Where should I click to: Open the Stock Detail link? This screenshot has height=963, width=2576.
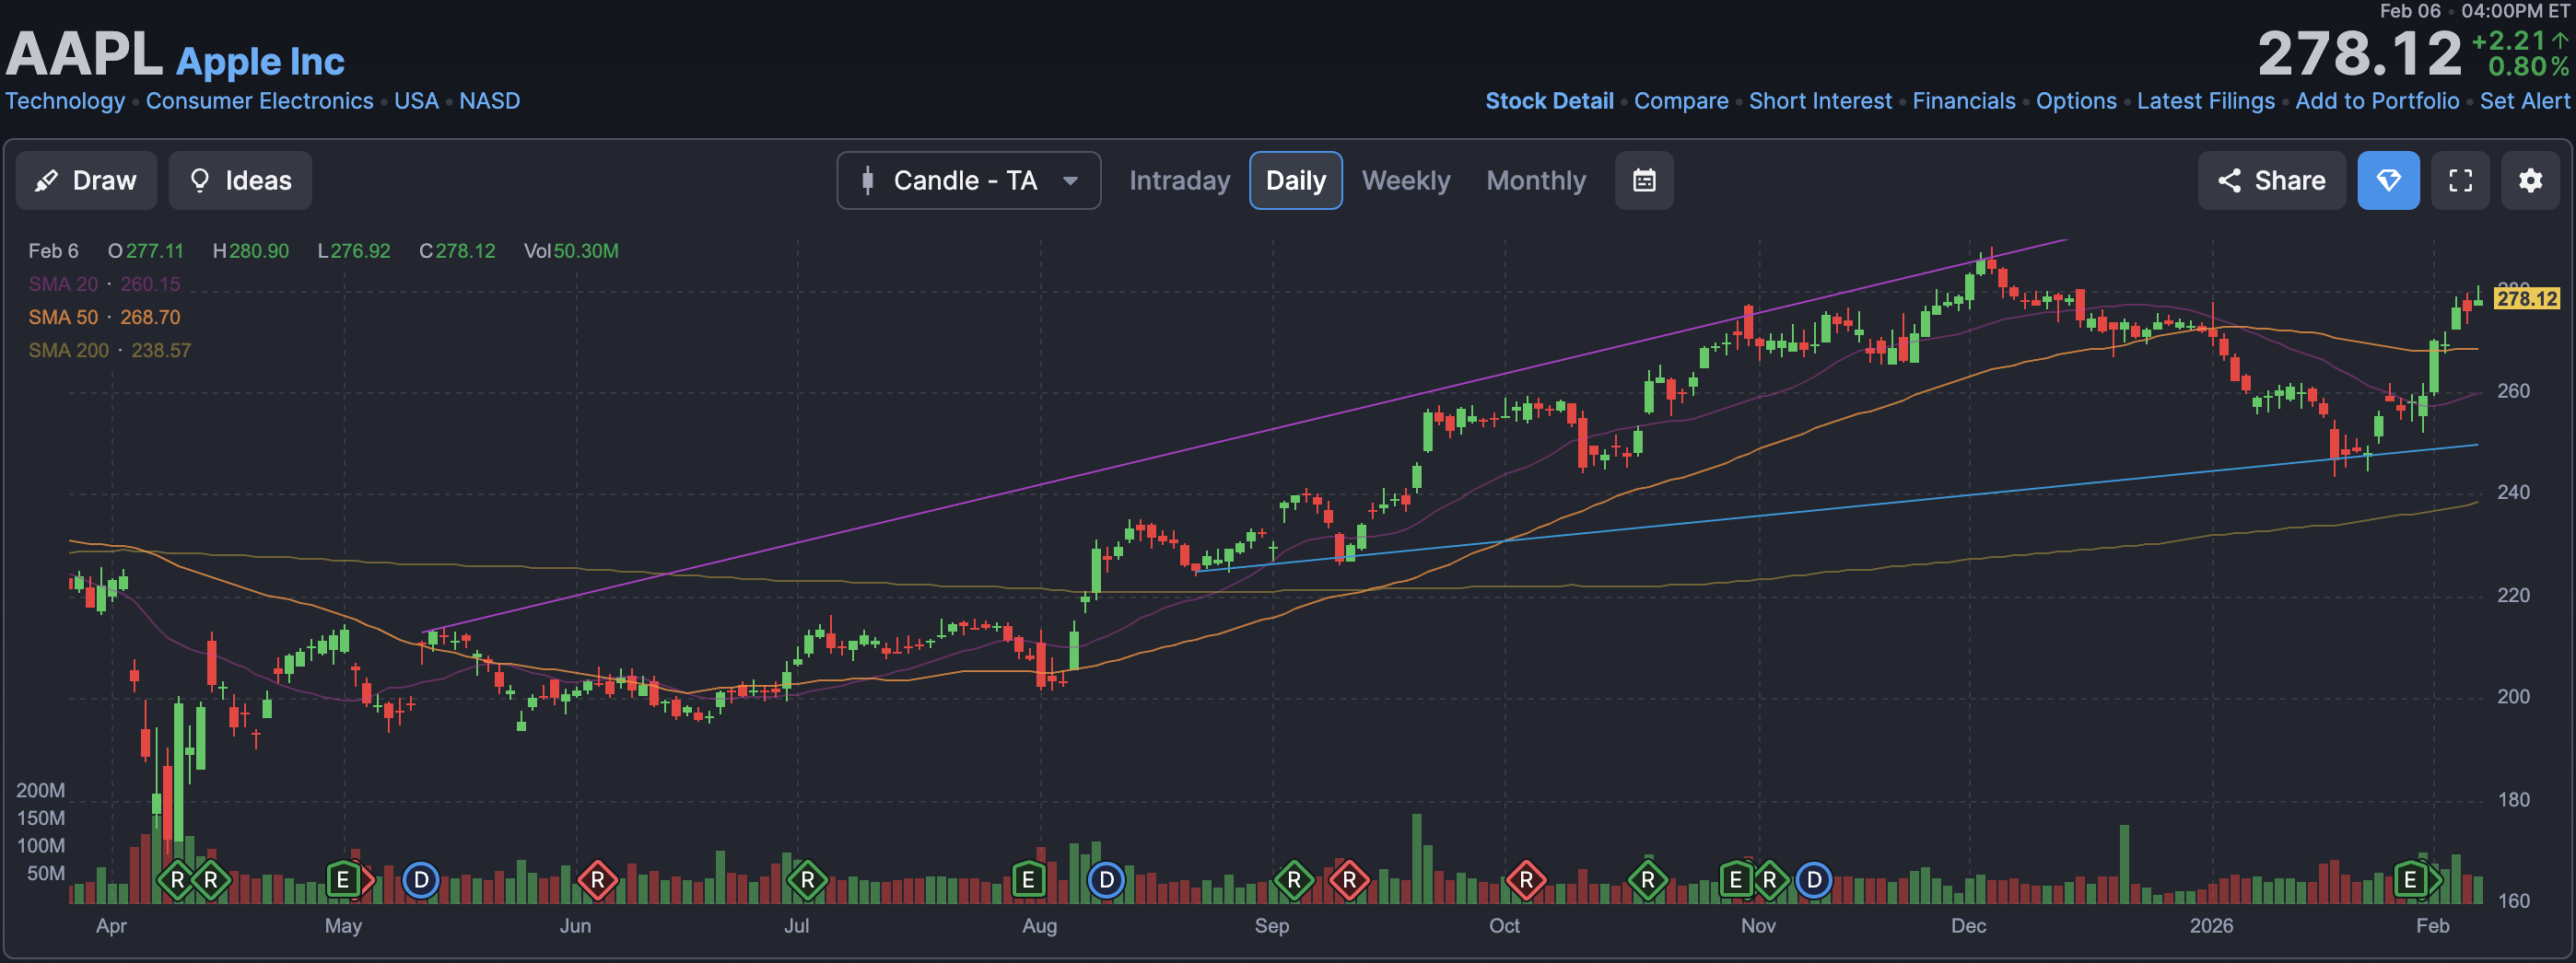(1549, 101)
